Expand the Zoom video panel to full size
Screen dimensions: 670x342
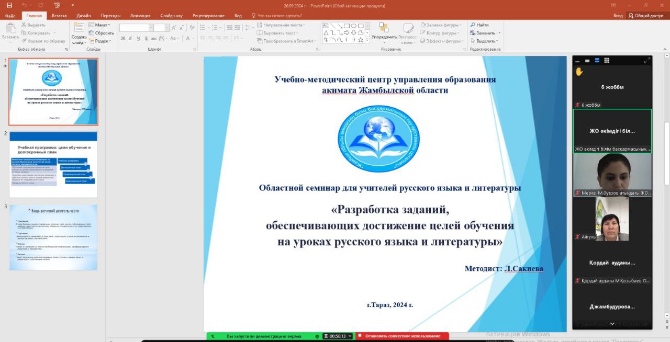click(647, 61)
